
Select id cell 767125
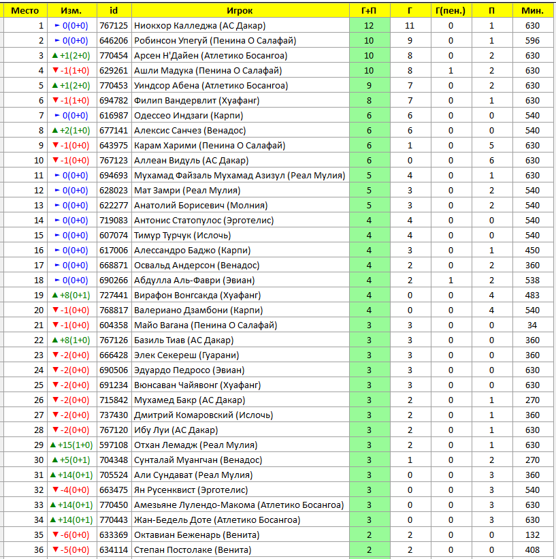coord(114,26)
